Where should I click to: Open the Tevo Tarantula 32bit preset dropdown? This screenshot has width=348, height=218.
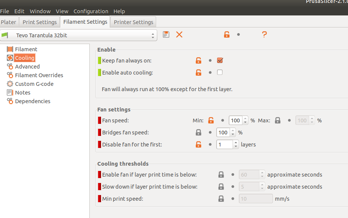tap(78, 35)
